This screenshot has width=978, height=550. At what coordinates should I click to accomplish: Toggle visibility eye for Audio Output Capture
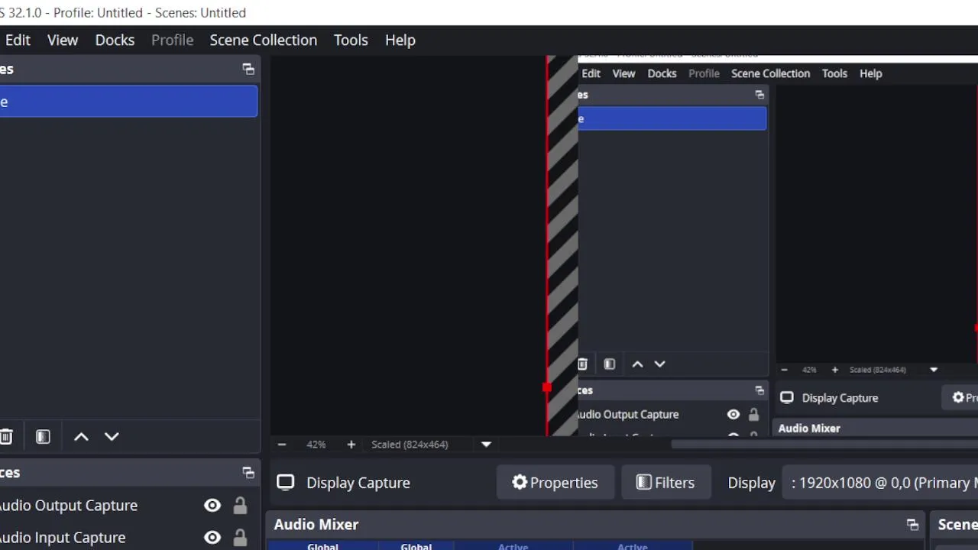(212, 506)
